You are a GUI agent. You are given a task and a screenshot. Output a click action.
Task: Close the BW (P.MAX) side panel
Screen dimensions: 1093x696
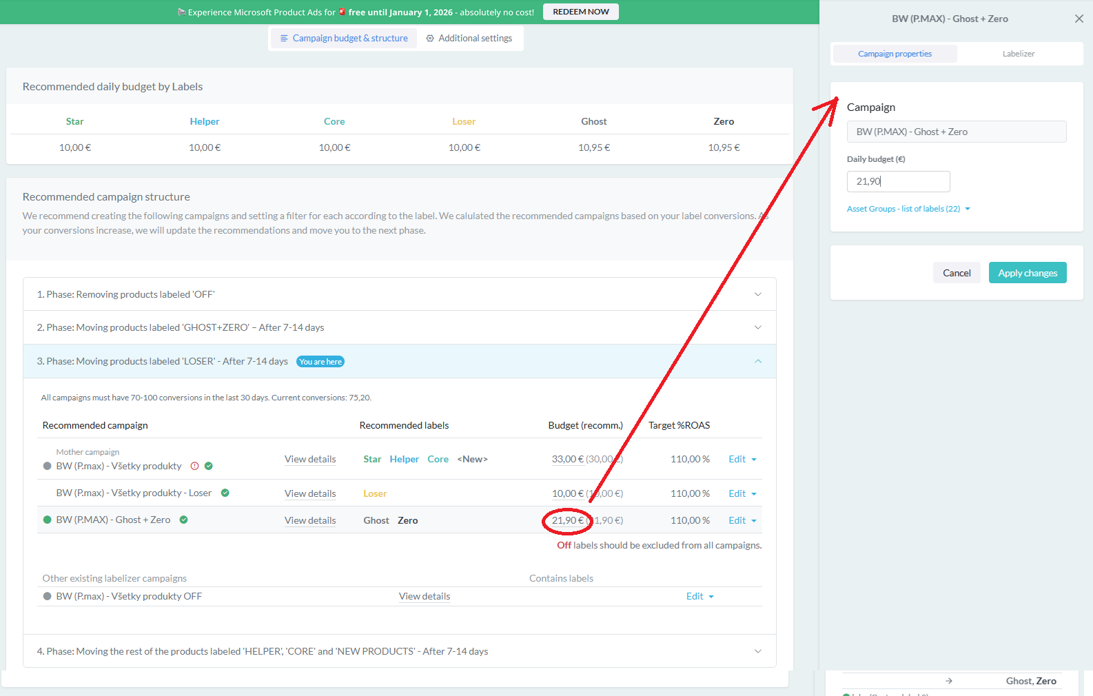click(x=1079, y=19)
